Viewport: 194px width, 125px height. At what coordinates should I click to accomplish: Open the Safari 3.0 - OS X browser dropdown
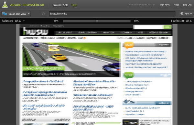click(x=13, y=21)
